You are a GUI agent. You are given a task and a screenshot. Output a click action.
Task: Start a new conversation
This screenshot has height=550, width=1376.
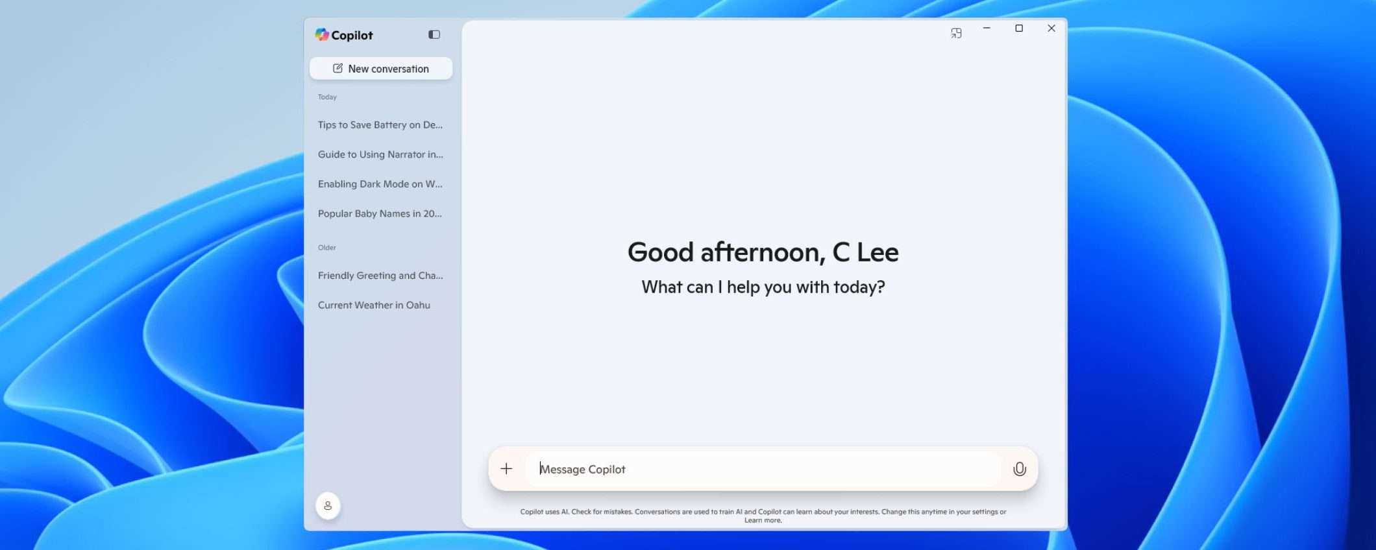point(381,69)
